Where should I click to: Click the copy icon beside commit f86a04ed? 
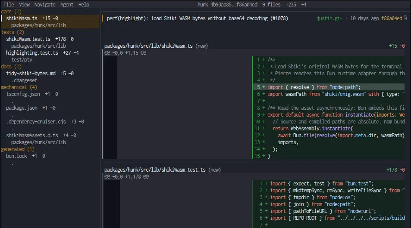405,18
